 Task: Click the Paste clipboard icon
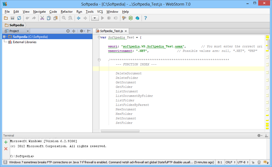(x=56, y=18)
